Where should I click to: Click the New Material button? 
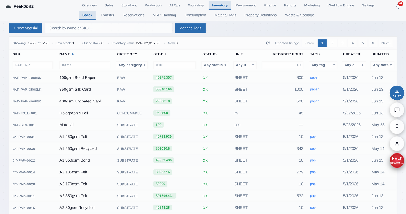click(25, 28)
